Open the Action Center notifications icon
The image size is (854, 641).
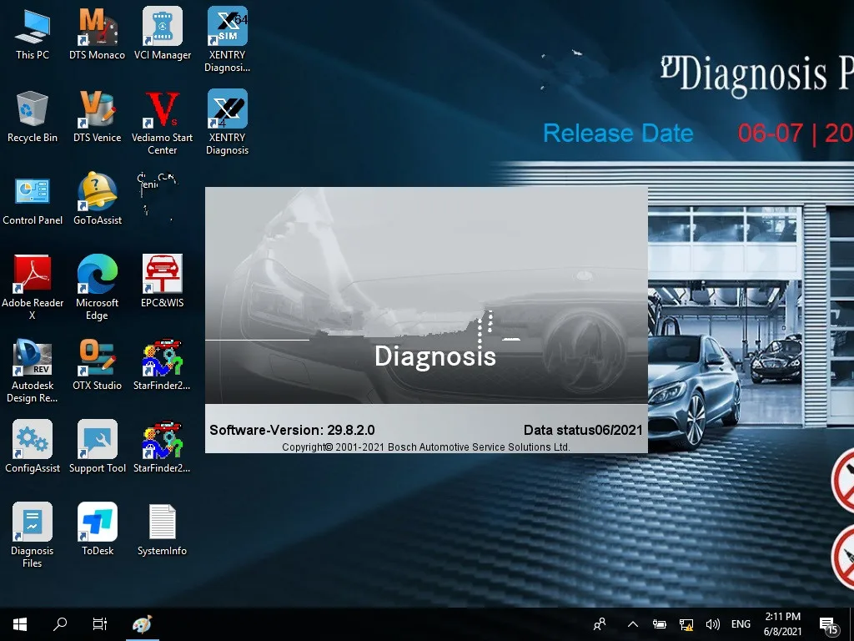pyautogui.click(x=829, y=624)
